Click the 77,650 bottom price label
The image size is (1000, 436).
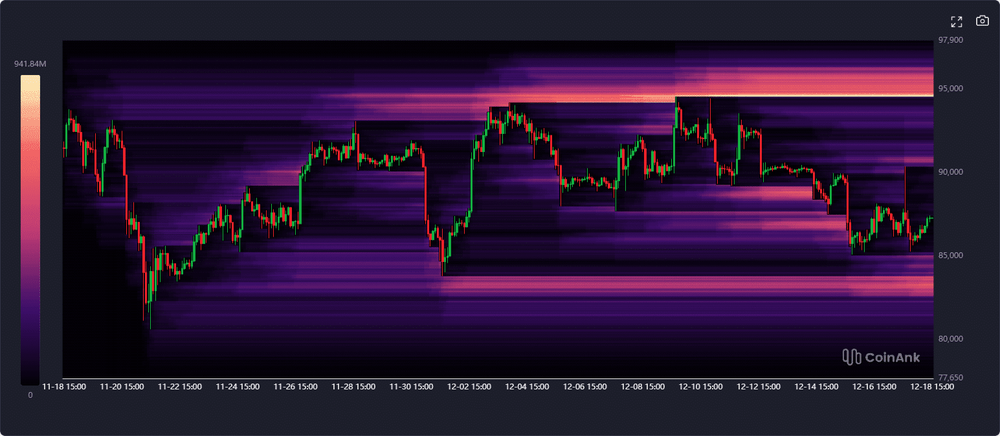950,376
